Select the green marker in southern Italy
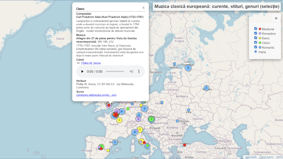Image resolution: width=283 pixels, height=159 pixels. pyautogui.click(x=148, y=146)
